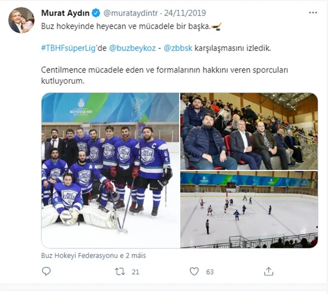Click the like count 63
Screen dimensions: 332x294
click(209, 272)
